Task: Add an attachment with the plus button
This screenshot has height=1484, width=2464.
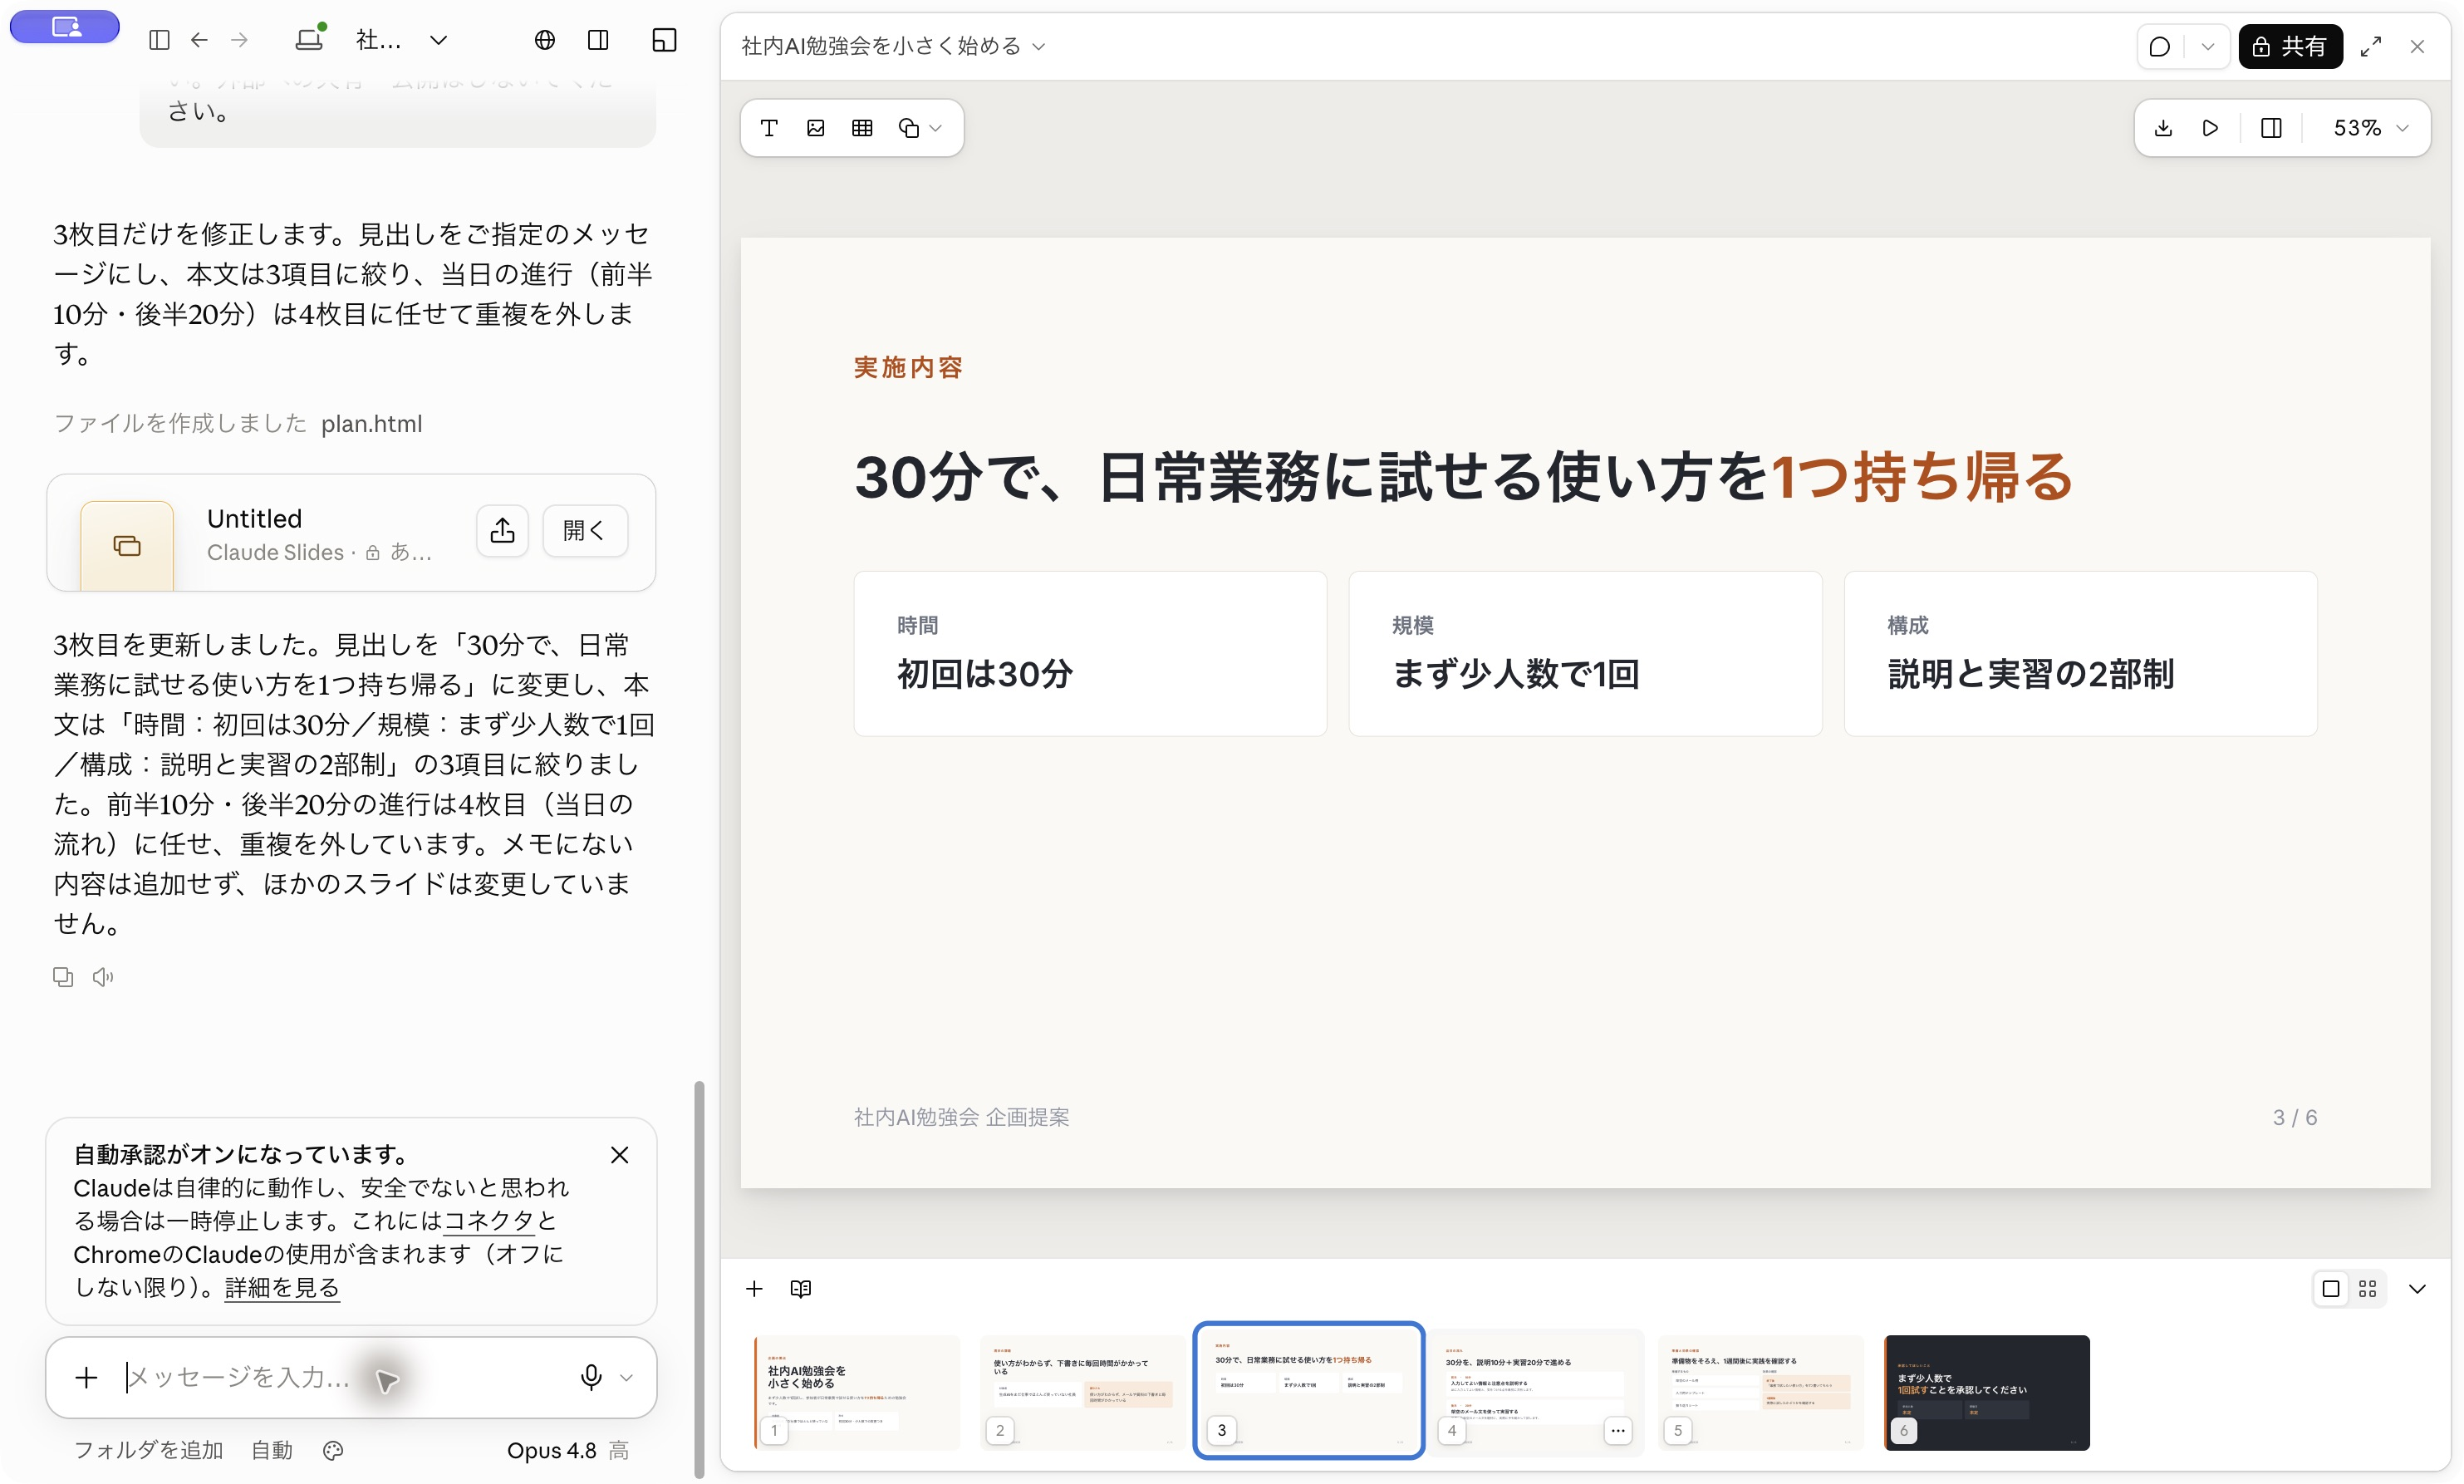Action: point(86,1377)
